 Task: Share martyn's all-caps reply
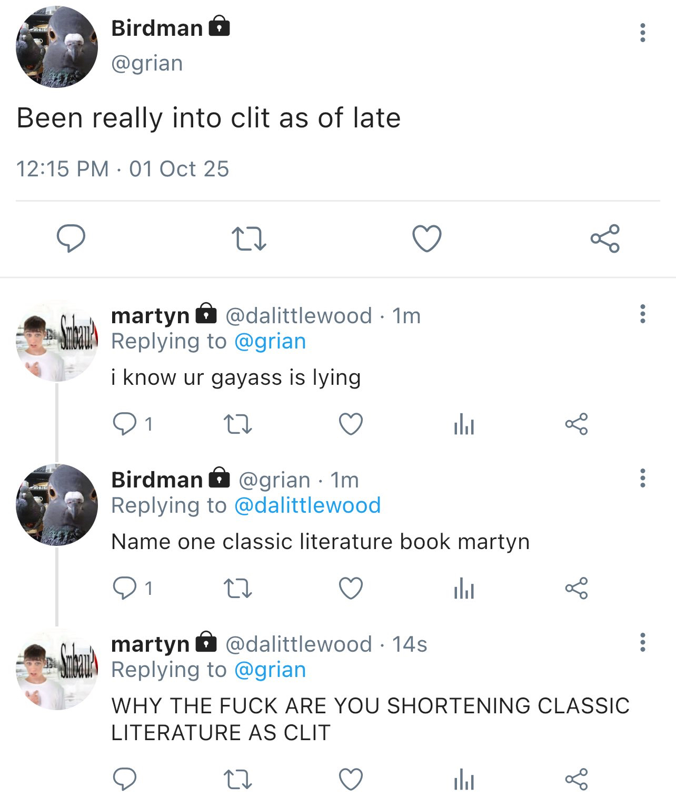tap(576, 779)
